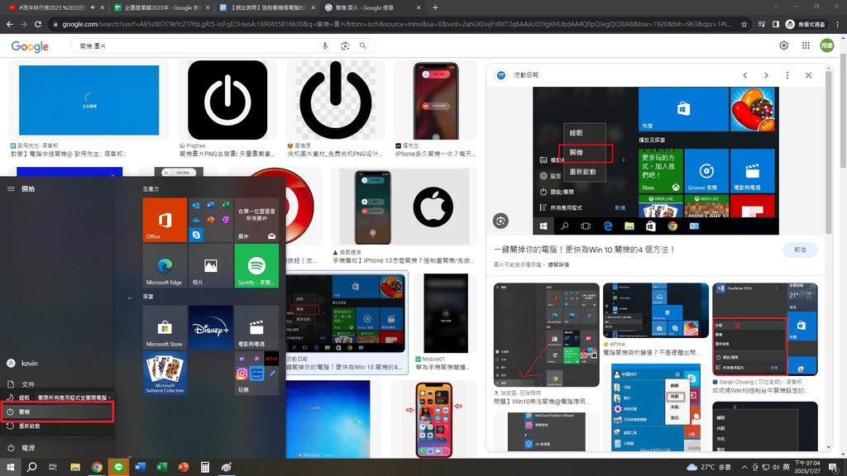Select the Google 搜尋 images tab
The height and width of the screenshot is (476, 847).
[x=373, y=7]
